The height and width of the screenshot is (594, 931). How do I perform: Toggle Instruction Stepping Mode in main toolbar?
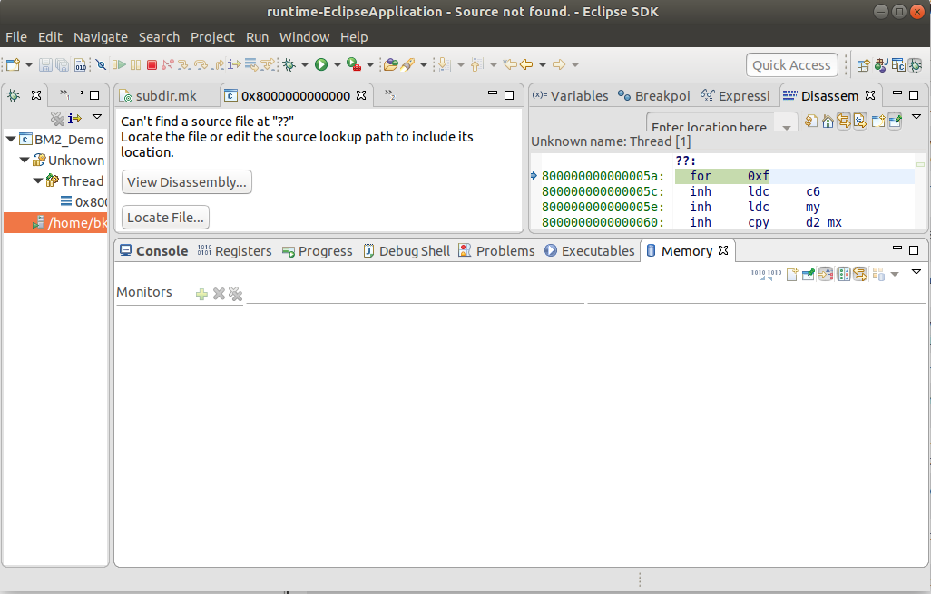click(x=234, y=64)
